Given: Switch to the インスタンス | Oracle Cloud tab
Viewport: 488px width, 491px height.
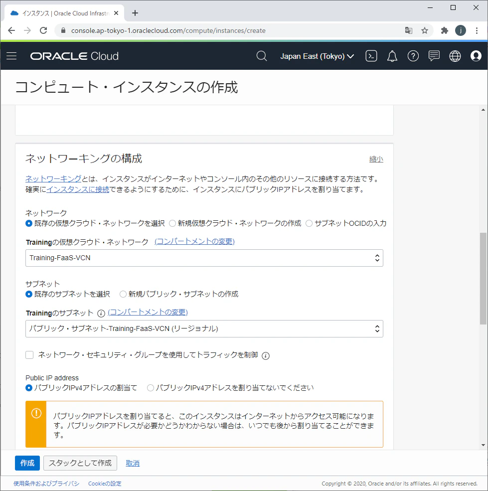Looking at the screenshot, I should (64, 13).
